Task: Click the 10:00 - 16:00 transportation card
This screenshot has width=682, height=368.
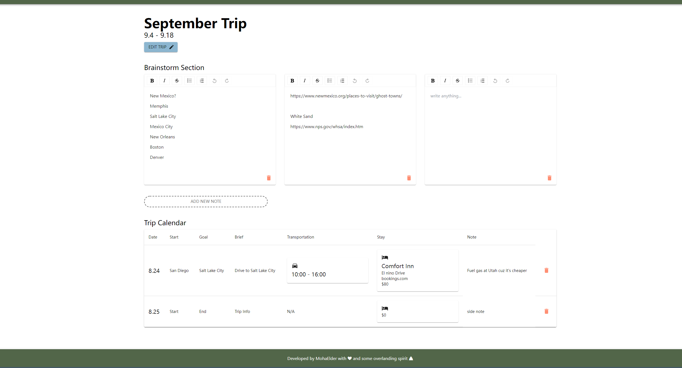Action: pyautogui.click(x=327, y=270)
